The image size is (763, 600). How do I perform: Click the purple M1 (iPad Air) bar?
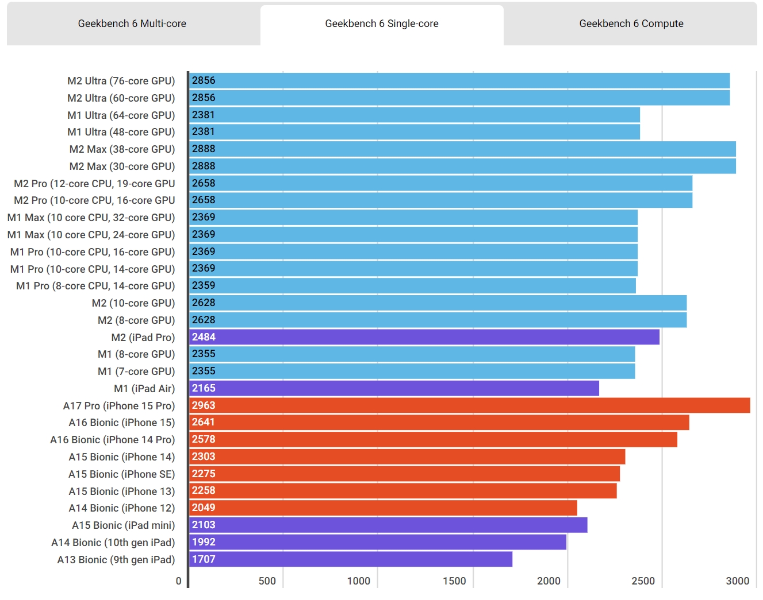pyautogui.click(x=394, y=388)
